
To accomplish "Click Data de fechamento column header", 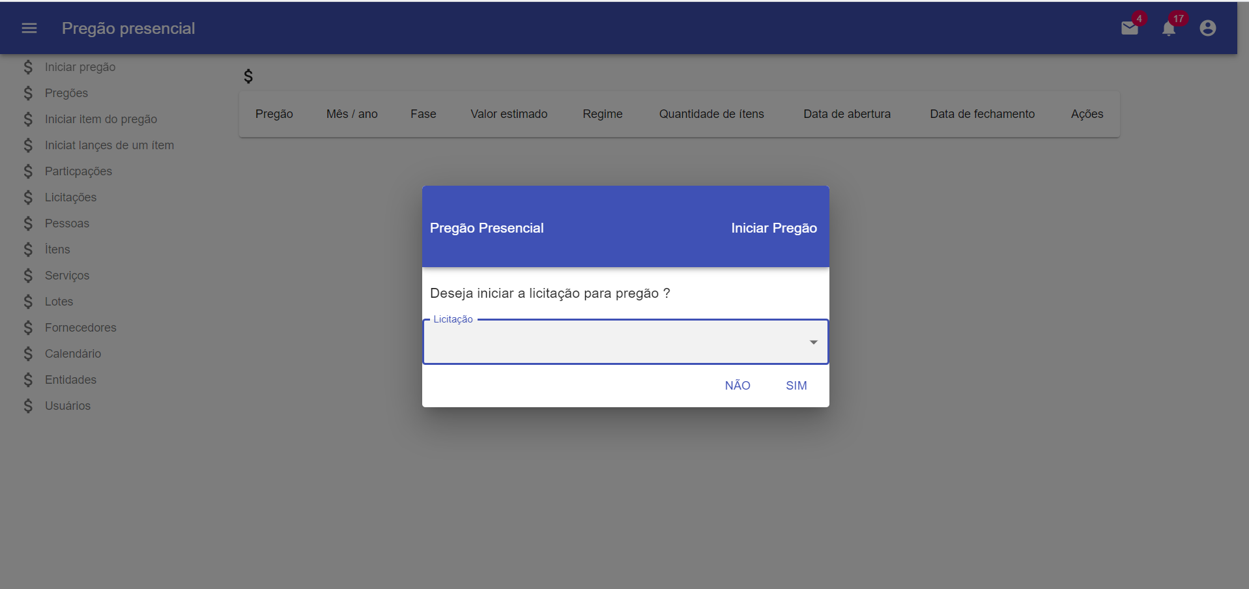I will 983,114.
